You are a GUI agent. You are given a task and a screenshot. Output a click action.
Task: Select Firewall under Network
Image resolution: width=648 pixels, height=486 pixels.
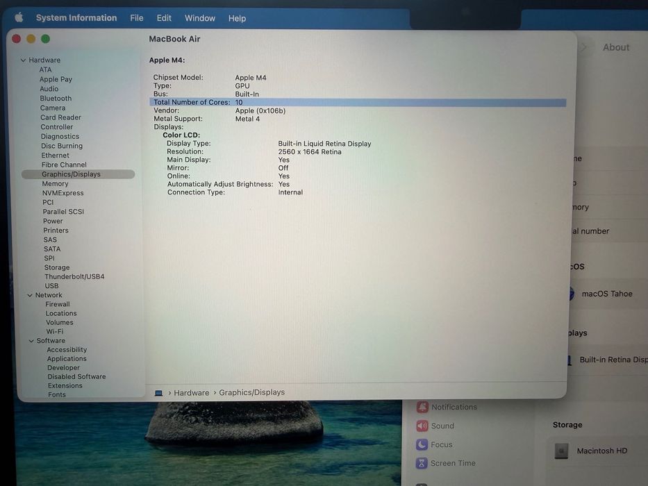click(x=58, y=304)
